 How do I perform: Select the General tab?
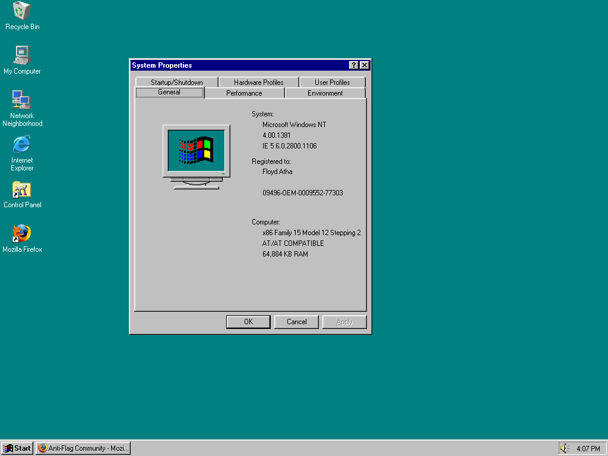pos(169,93)
